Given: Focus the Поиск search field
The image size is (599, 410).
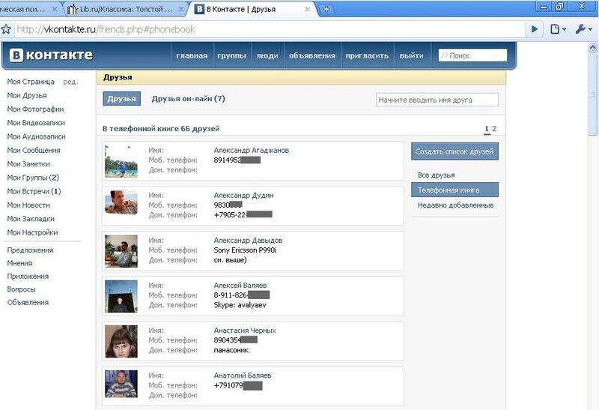Looking at the screenshot, I should (472, 55).
